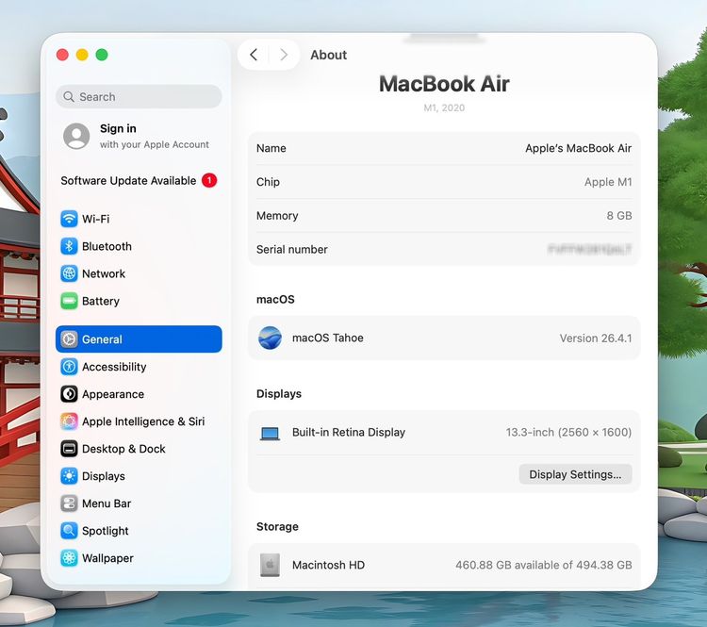Click the Displays sun icon in sidebar
The width and height of the screenshot is (707, 627).
pyautogui.click(x=69, y=476)
